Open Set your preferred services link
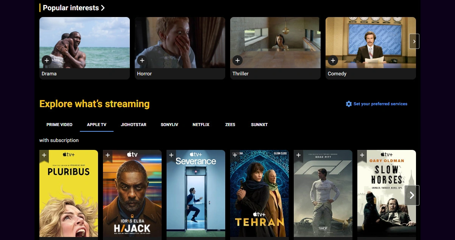The height and width of the screenshot is (240, 455). click(x=380, y=104)
